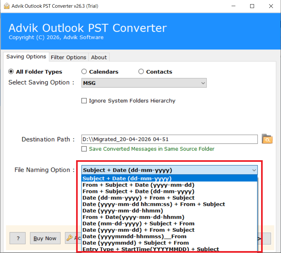The image size is (281, 253).
Task: Close the Advik Outlook PST Converter window
Action: pyautogui.click(x=270, y=6)
